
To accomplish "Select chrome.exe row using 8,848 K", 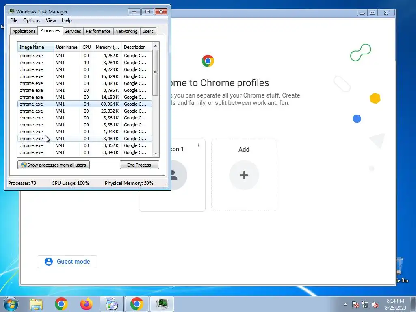I will click(x=84, y=152).
